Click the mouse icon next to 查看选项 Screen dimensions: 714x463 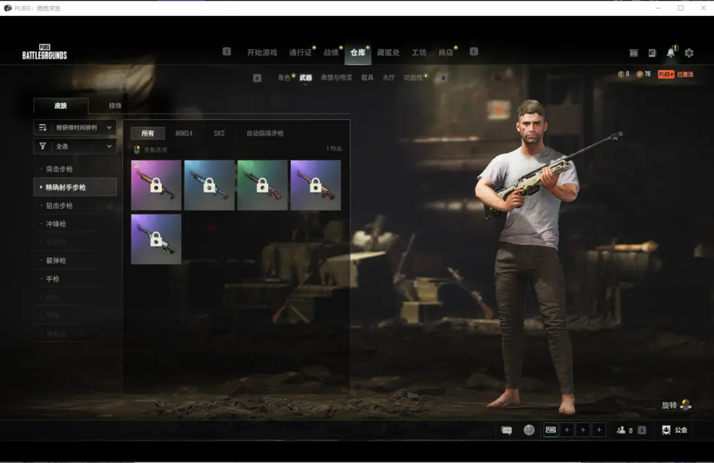coord(137,150)
